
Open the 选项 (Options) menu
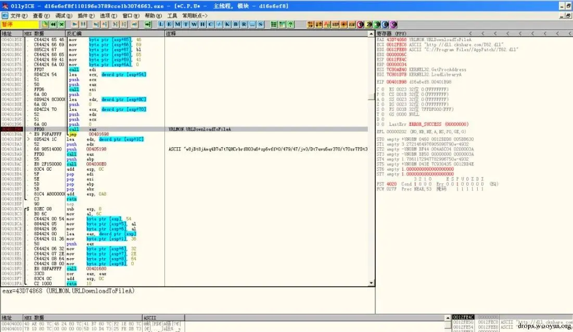108,16
